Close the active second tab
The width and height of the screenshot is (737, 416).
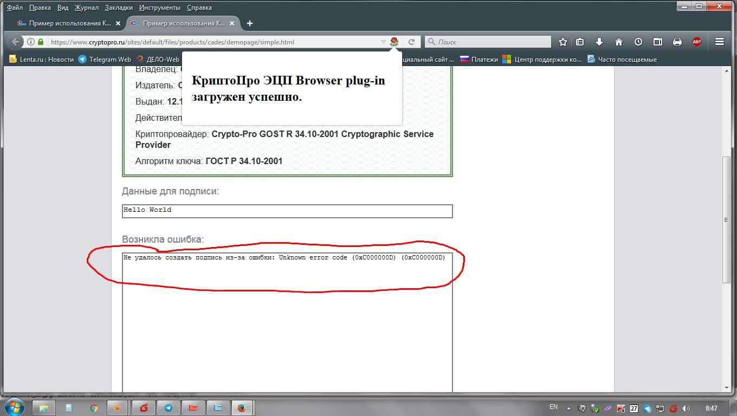pyautogui.click(x=231, y=24)
